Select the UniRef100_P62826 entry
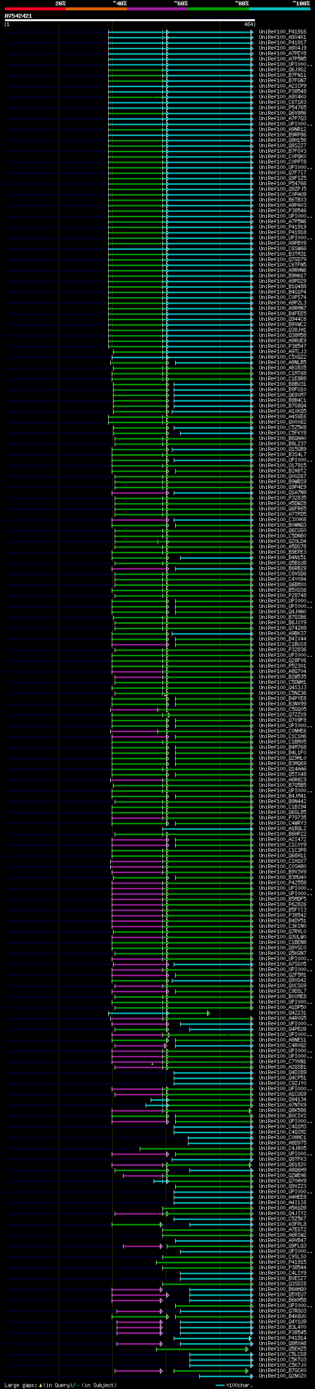The height and width of the screenshot is (1389, 315). pyautogui.click(x=283, y=904)
